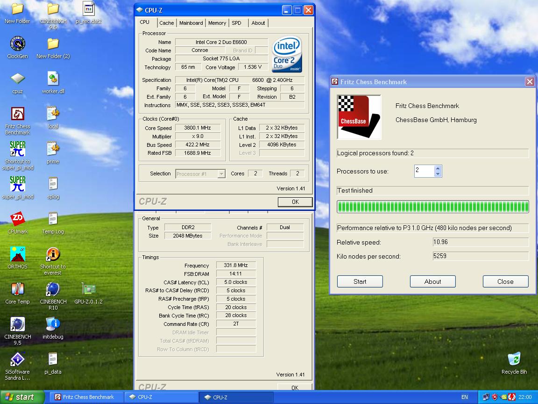Viewport: 538px width, 404px height.
Task: Launch the ClockGen desktop icon
Action: pos(17,47)
